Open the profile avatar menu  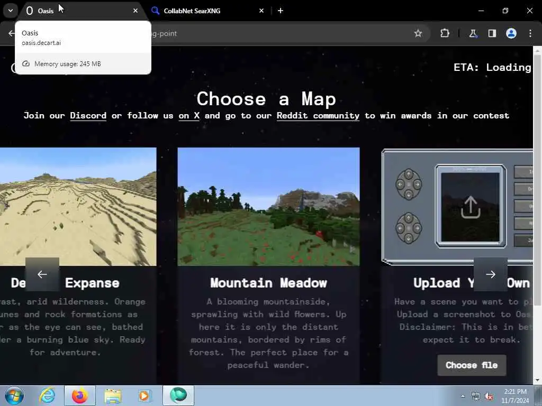(511, 33)
